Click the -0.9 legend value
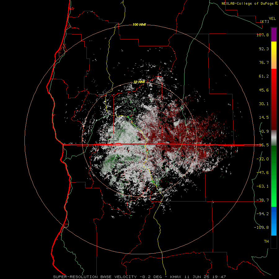This screenshot has height=279, width=279. [x=264, y=131]
